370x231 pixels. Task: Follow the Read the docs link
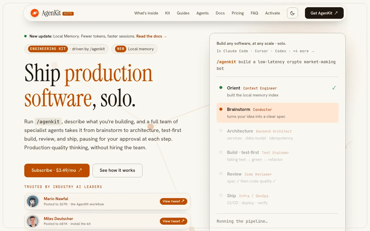(x=151, y=36)
